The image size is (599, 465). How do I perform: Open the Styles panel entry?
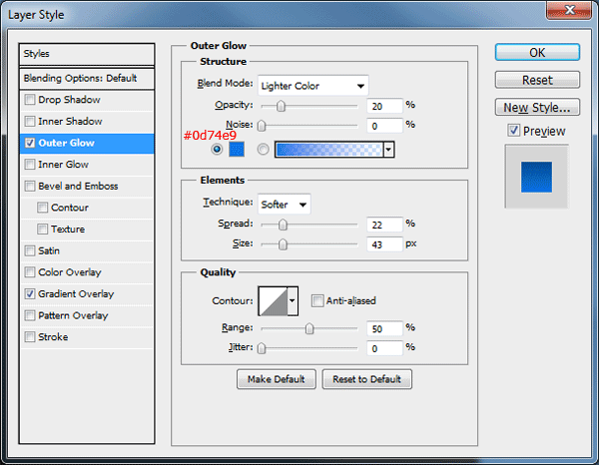87,54
